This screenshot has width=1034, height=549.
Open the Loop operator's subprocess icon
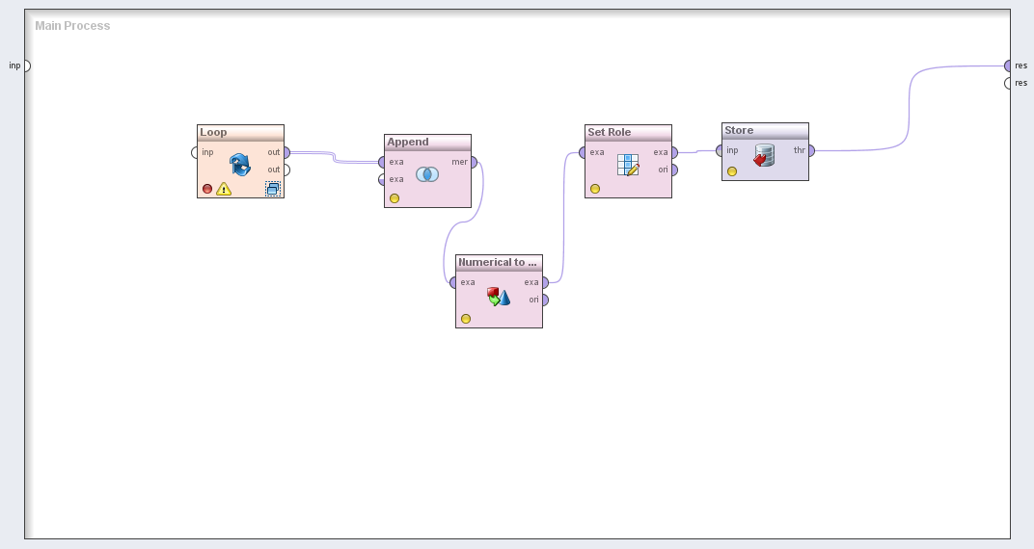tap(273, 189)
